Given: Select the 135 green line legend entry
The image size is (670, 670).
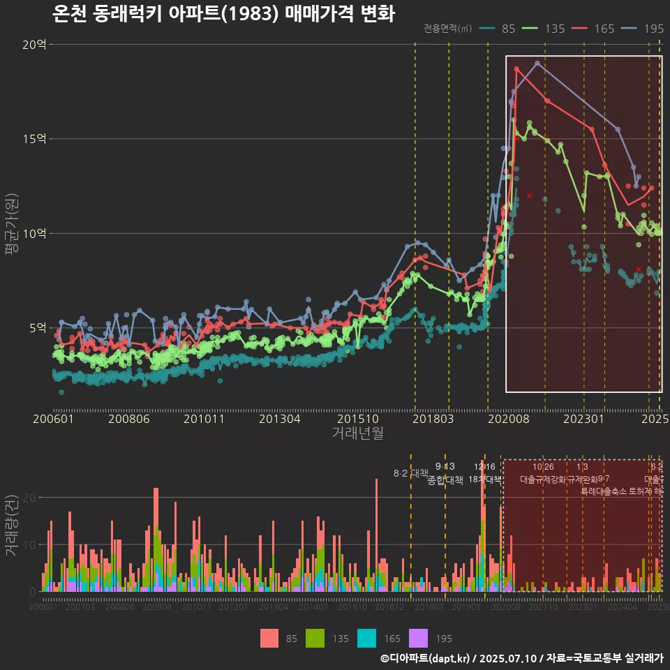Looking at the screenshot, I should (544, 29).
